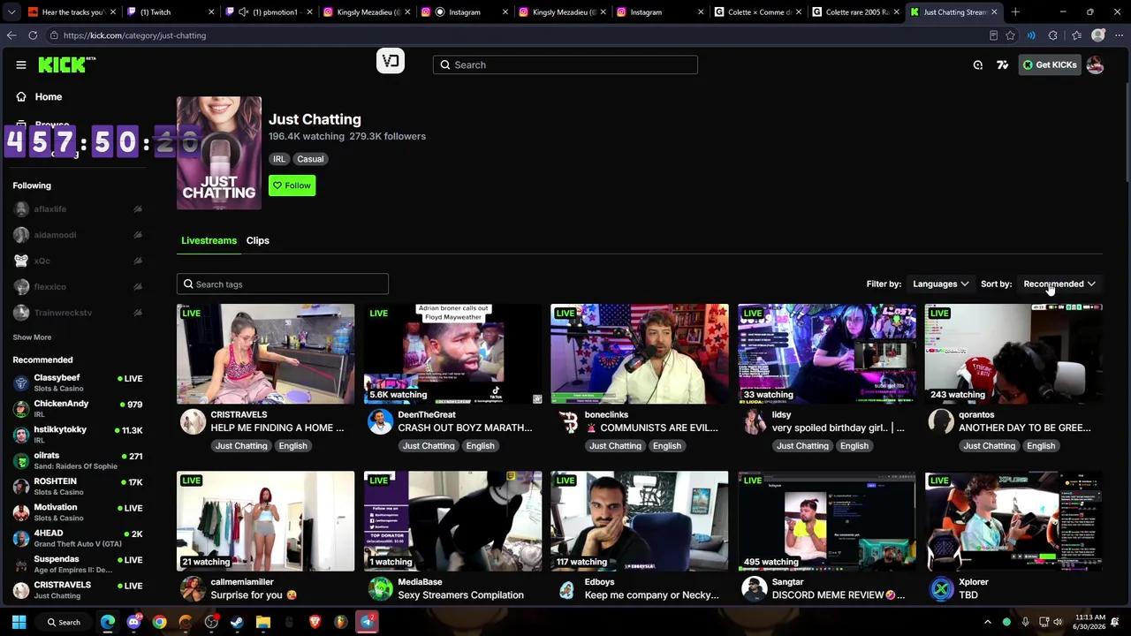Open the boneclinks stream thumbnail

pyautogui.click(x=640, y=353)
